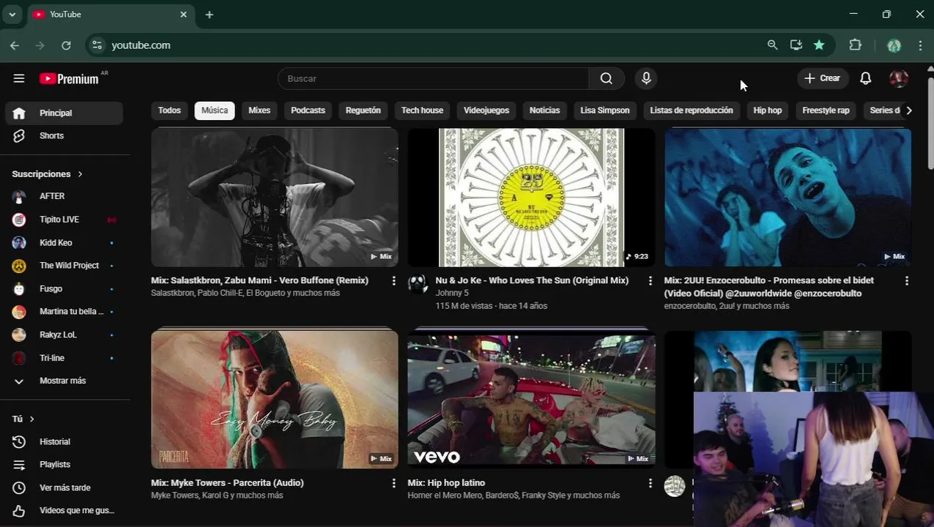Reload the page
The height and width of the screenshot is (527, 934).
coord(66,45)
